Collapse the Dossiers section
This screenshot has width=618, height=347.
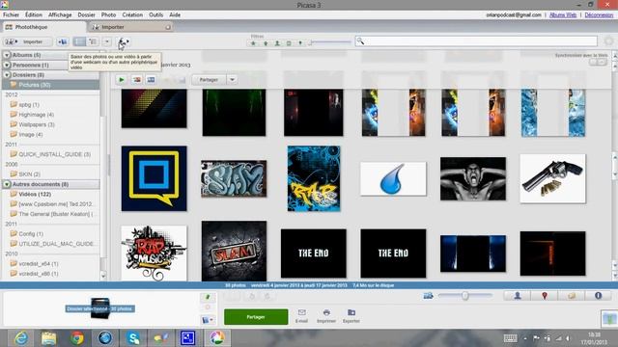[7, 75]
